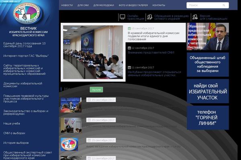Screen dimensions: 241x160
Task: Open news about именные избирательные участки
Action: pos(154,74)
